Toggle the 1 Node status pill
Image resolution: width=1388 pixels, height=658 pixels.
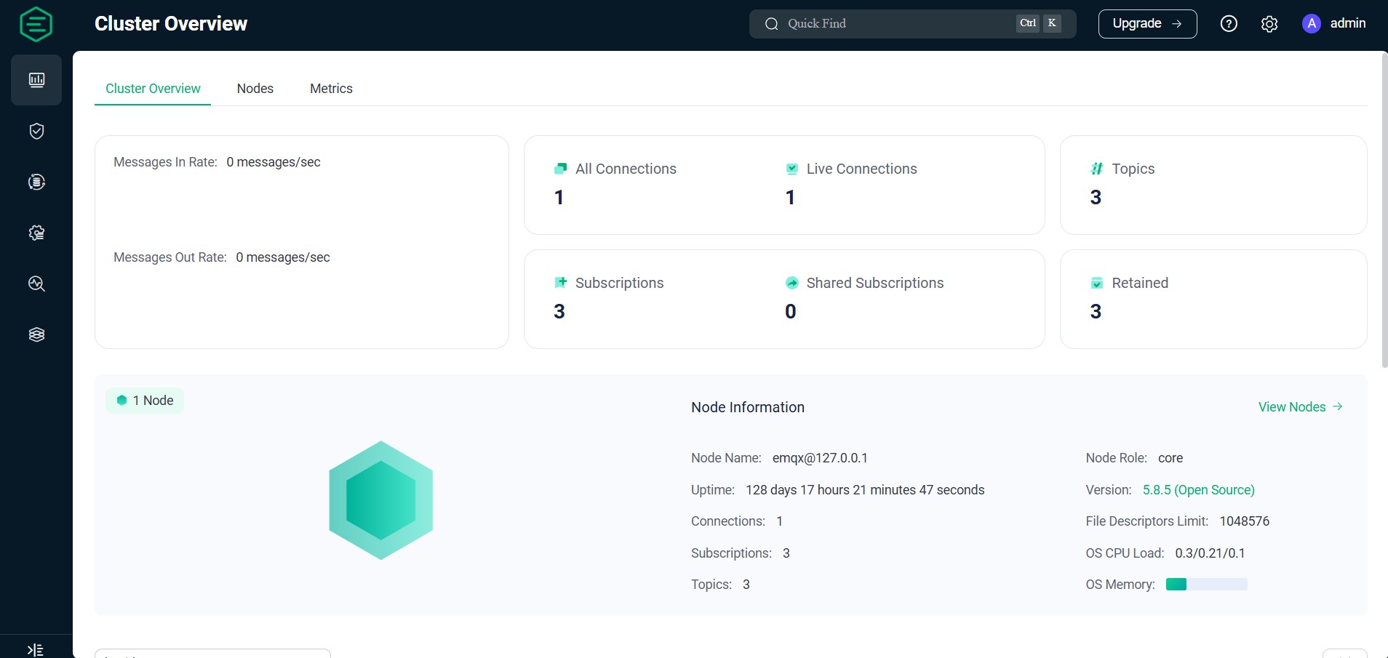coord(144,400)
